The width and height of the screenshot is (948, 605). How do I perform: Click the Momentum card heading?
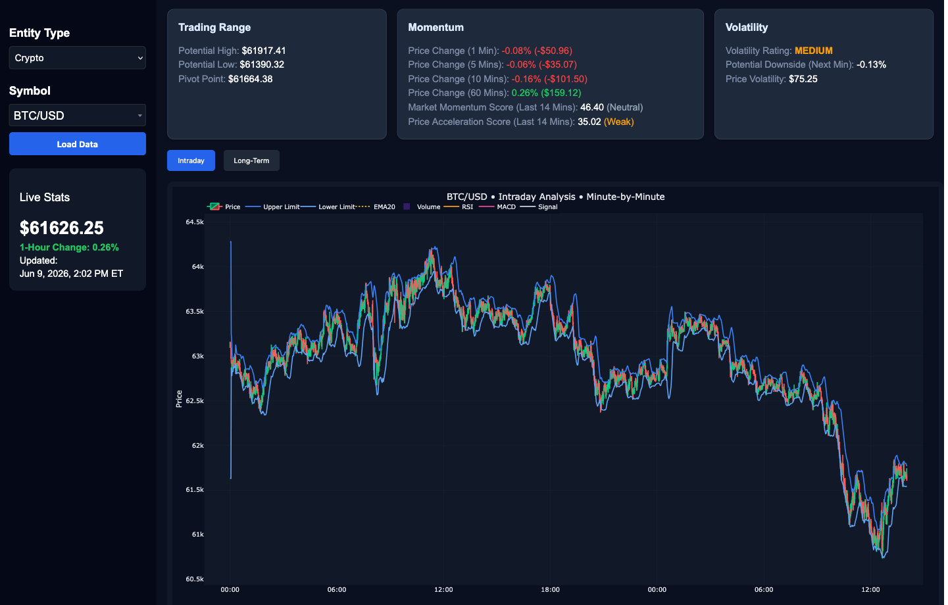(x=436, y=27)
